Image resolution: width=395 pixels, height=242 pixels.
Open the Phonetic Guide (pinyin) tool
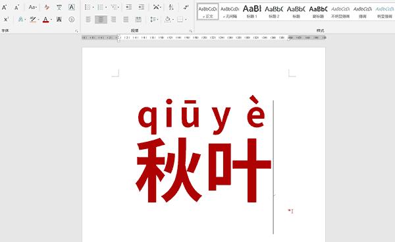pyautogui.click(x=59, y=7)
